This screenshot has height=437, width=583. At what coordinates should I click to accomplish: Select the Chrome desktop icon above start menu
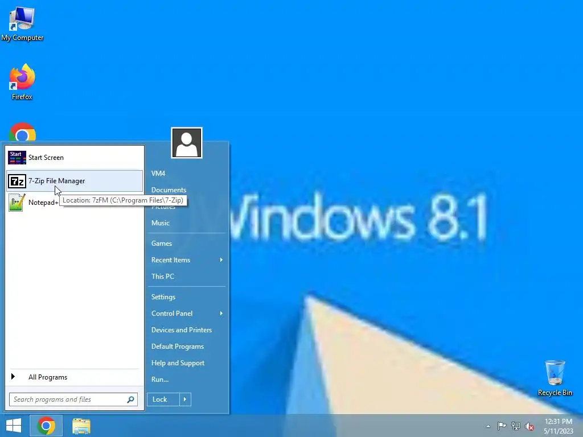pyautogui.click(x=22, y=132)
